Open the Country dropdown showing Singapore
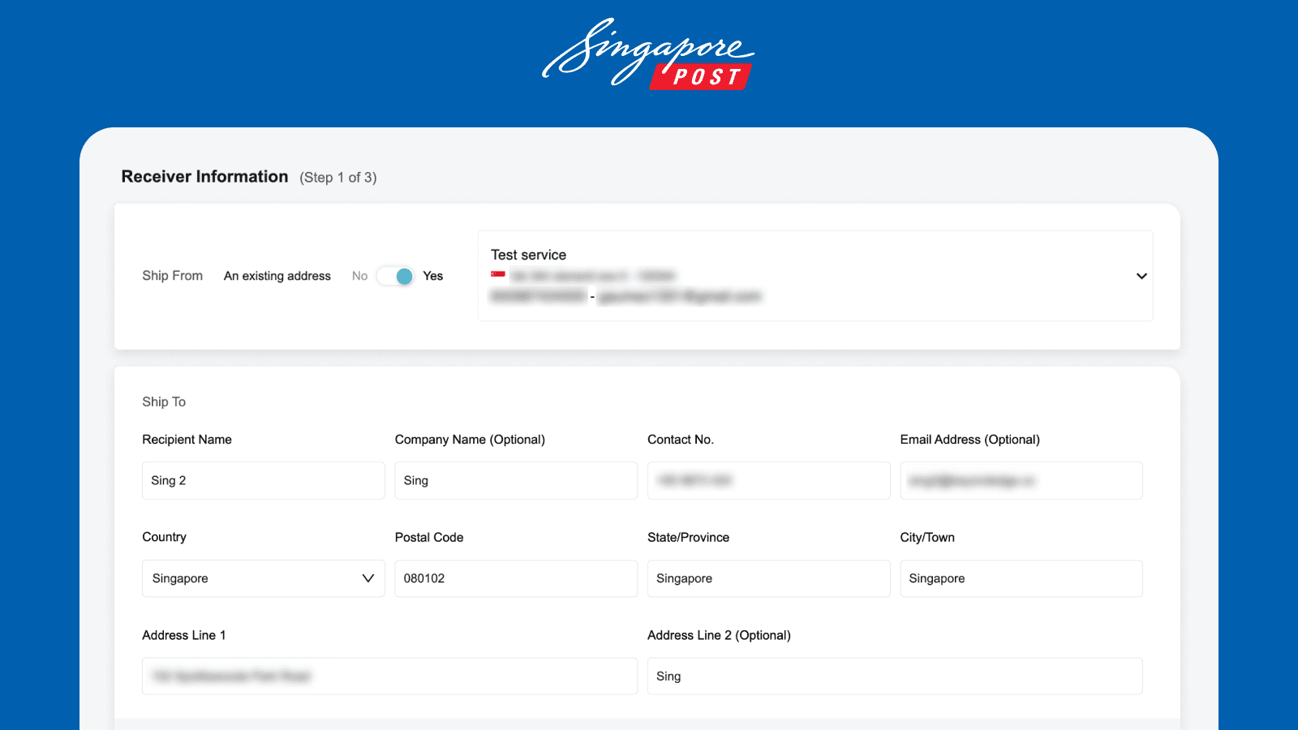The width and height of the screenshot is (1298, 730). (x=263, y=578)
